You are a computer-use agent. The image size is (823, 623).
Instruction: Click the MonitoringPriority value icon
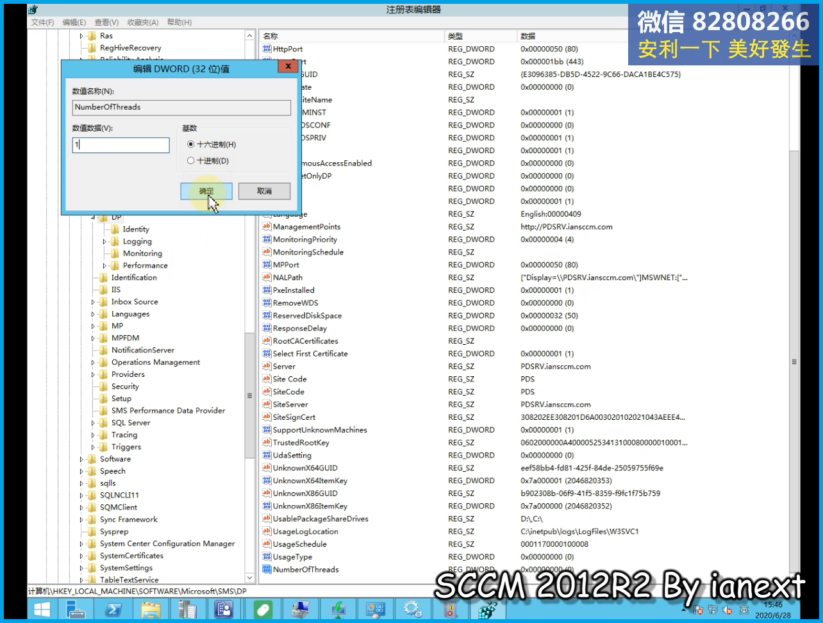click(x=267, y=240)
